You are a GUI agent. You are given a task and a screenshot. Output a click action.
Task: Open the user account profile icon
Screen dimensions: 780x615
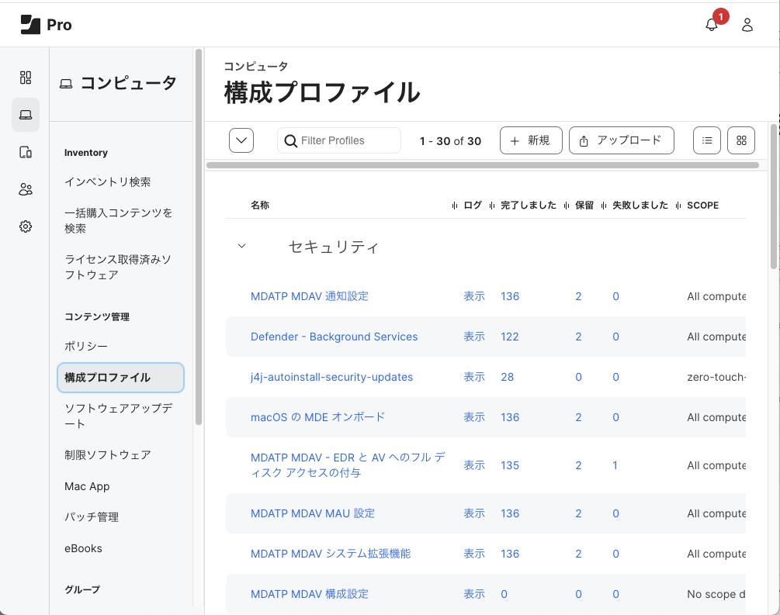[x=747, y=25]
